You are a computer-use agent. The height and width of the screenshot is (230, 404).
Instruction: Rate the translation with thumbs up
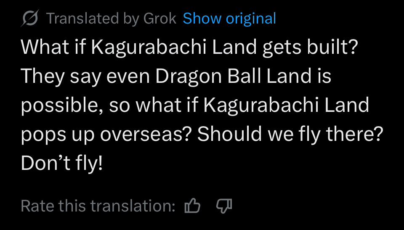[x=192, y=206]
